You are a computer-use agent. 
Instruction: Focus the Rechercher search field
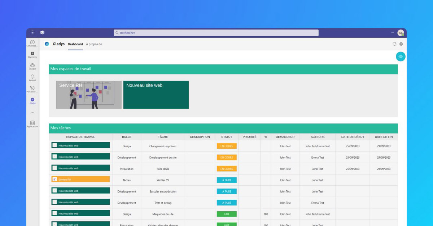(216, 33)
